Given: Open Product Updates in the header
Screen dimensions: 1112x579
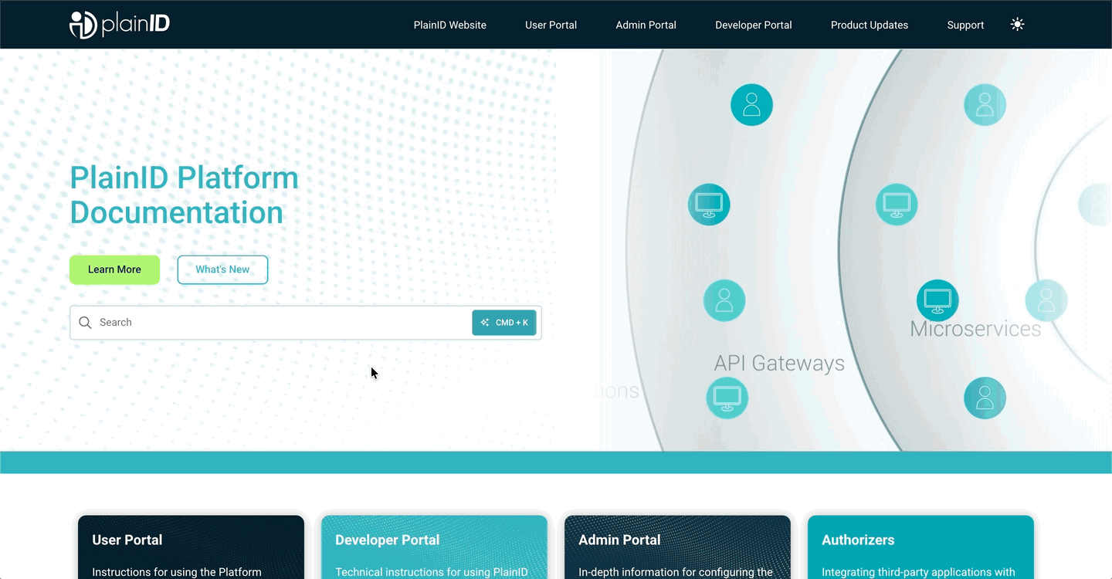Looking at the screenshot, I should (x=869, y=25).
